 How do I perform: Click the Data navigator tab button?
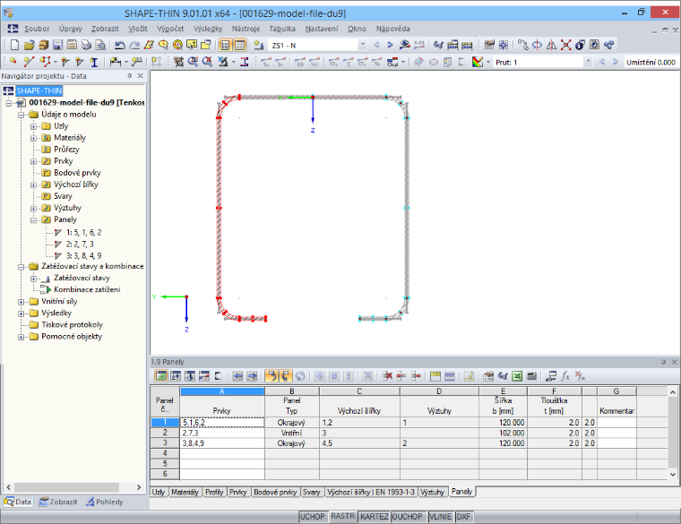(18, 502)
